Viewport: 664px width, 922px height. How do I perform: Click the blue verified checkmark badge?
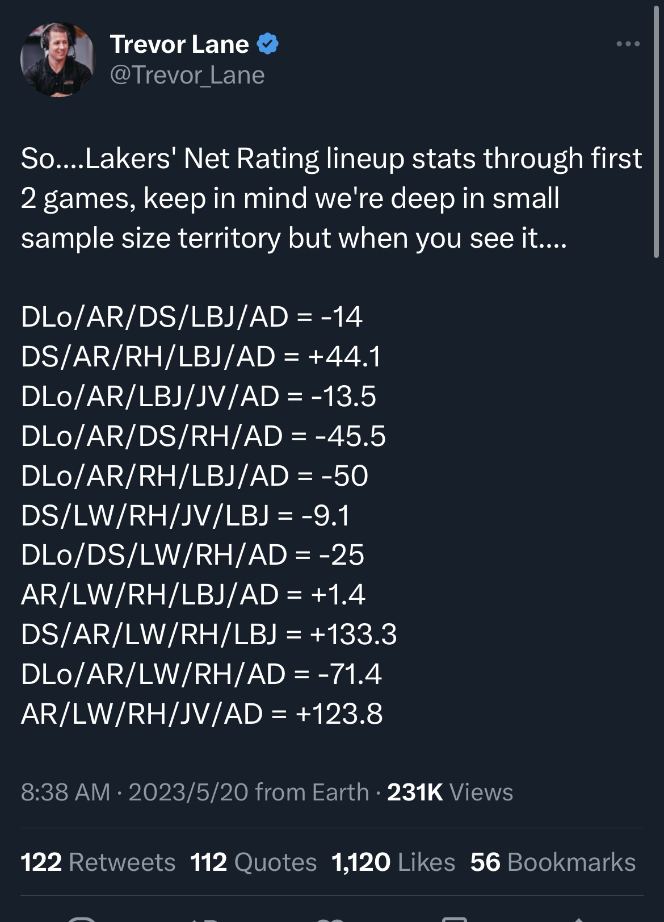pos(268,44)
